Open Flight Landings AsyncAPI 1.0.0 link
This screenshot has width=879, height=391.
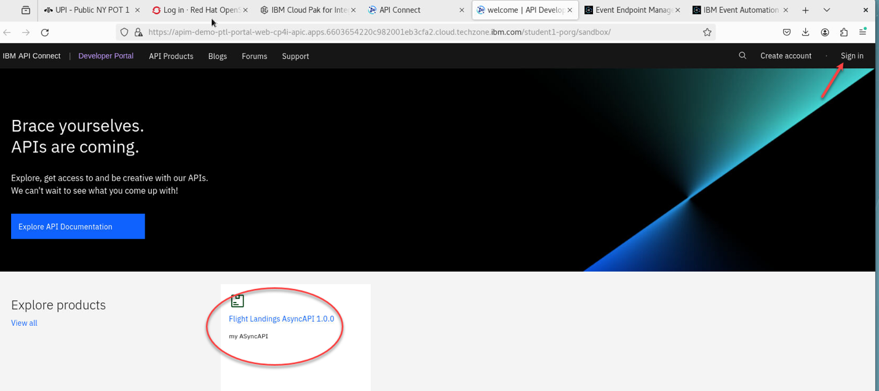pos(281,319)
